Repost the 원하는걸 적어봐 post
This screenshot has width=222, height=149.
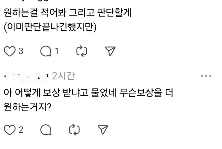82,51
